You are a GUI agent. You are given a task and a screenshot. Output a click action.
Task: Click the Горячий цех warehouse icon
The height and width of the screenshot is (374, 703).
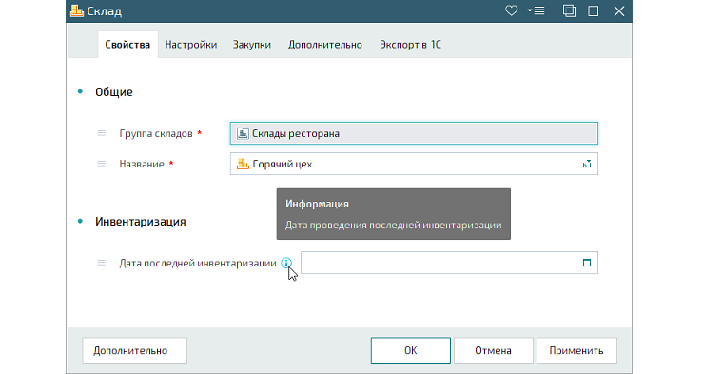click(x=243, y=164)
